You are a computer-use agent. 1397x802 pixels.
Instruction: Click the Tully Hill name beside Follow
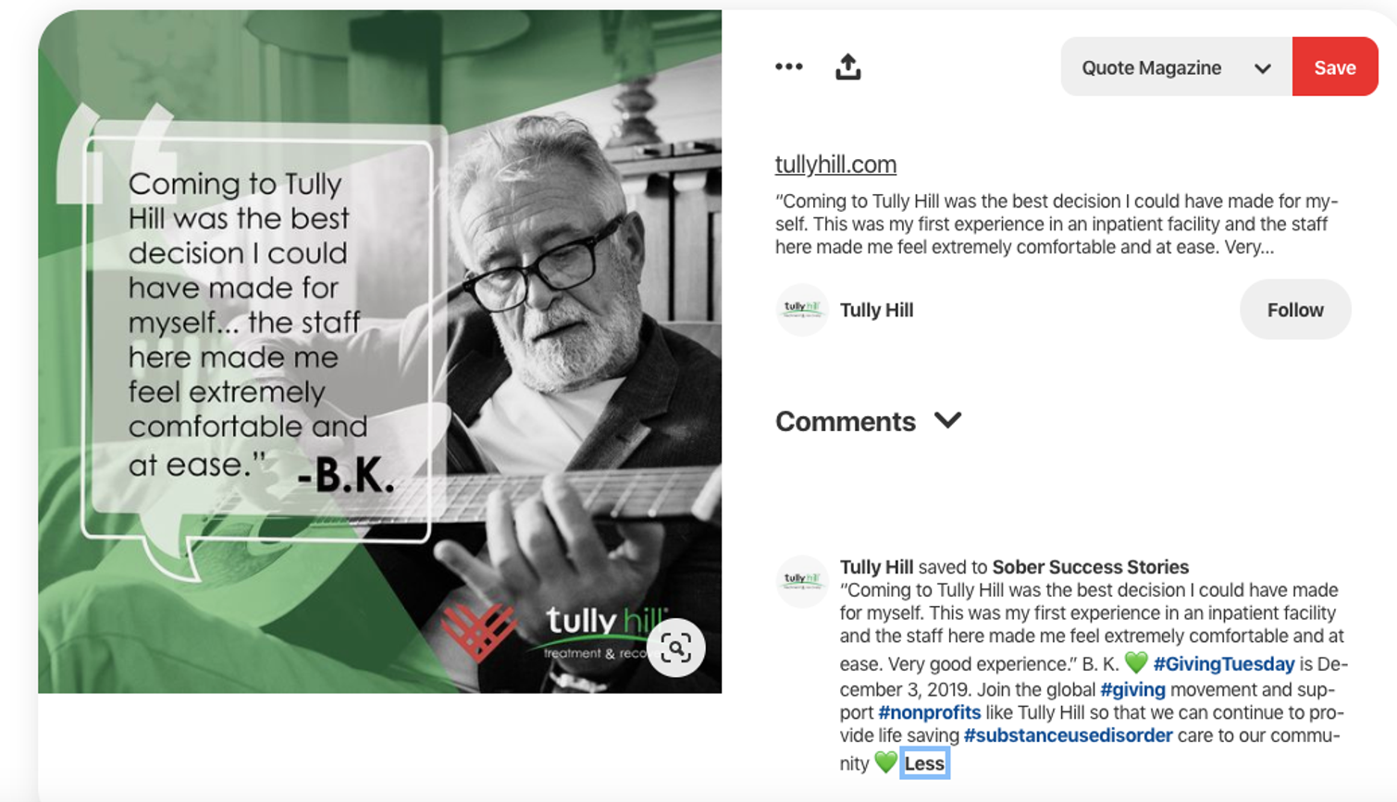[876, 310]
